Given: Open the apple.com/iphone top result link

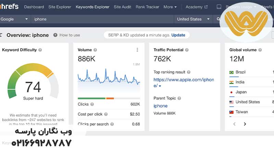Looking at the screenshot, I should pos(184,82).
